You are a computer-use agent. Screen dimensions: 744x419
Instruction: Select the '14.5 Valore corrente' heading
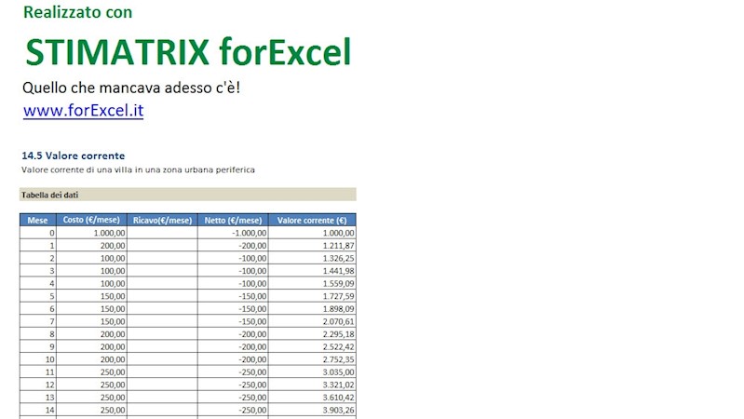[x=73, y=155]
